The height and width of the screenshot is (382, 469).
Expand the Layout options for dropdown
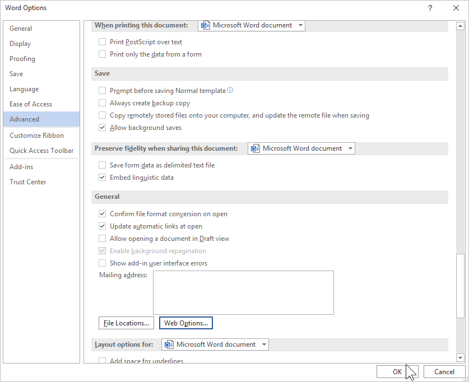tap(264, 344)
